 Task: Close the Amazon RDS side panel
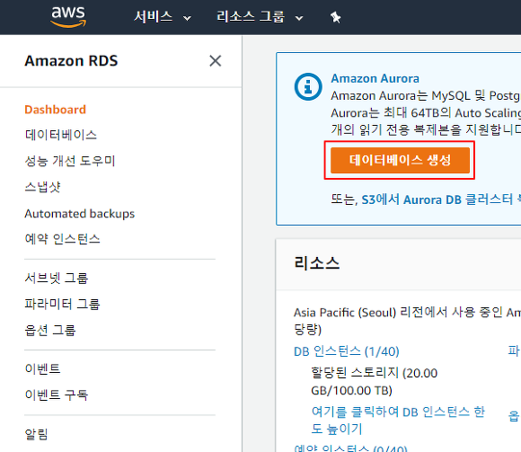point(216,61)
